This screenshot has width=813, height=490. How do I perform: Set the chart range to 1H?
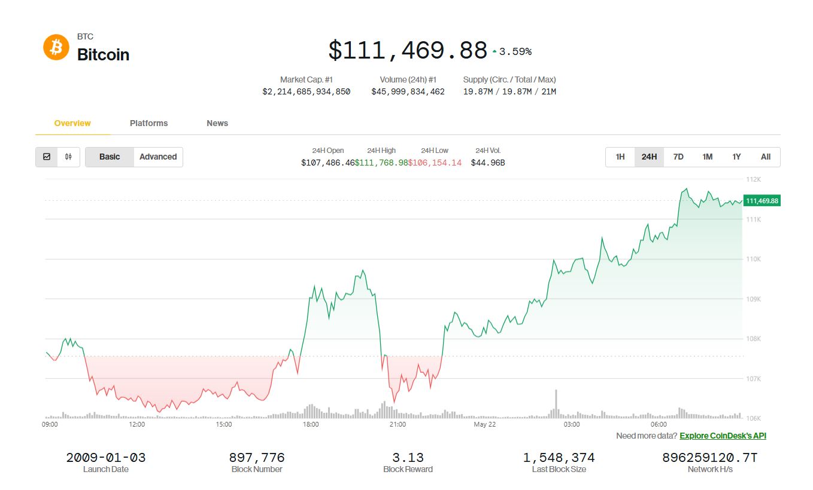tap(620, 157)
